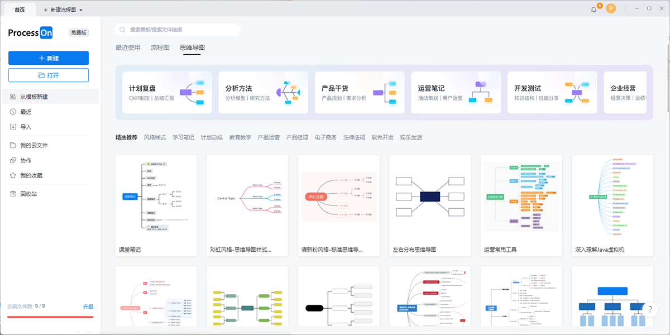
Task: Click the notification bell icon
Action: tap(593, 8)
